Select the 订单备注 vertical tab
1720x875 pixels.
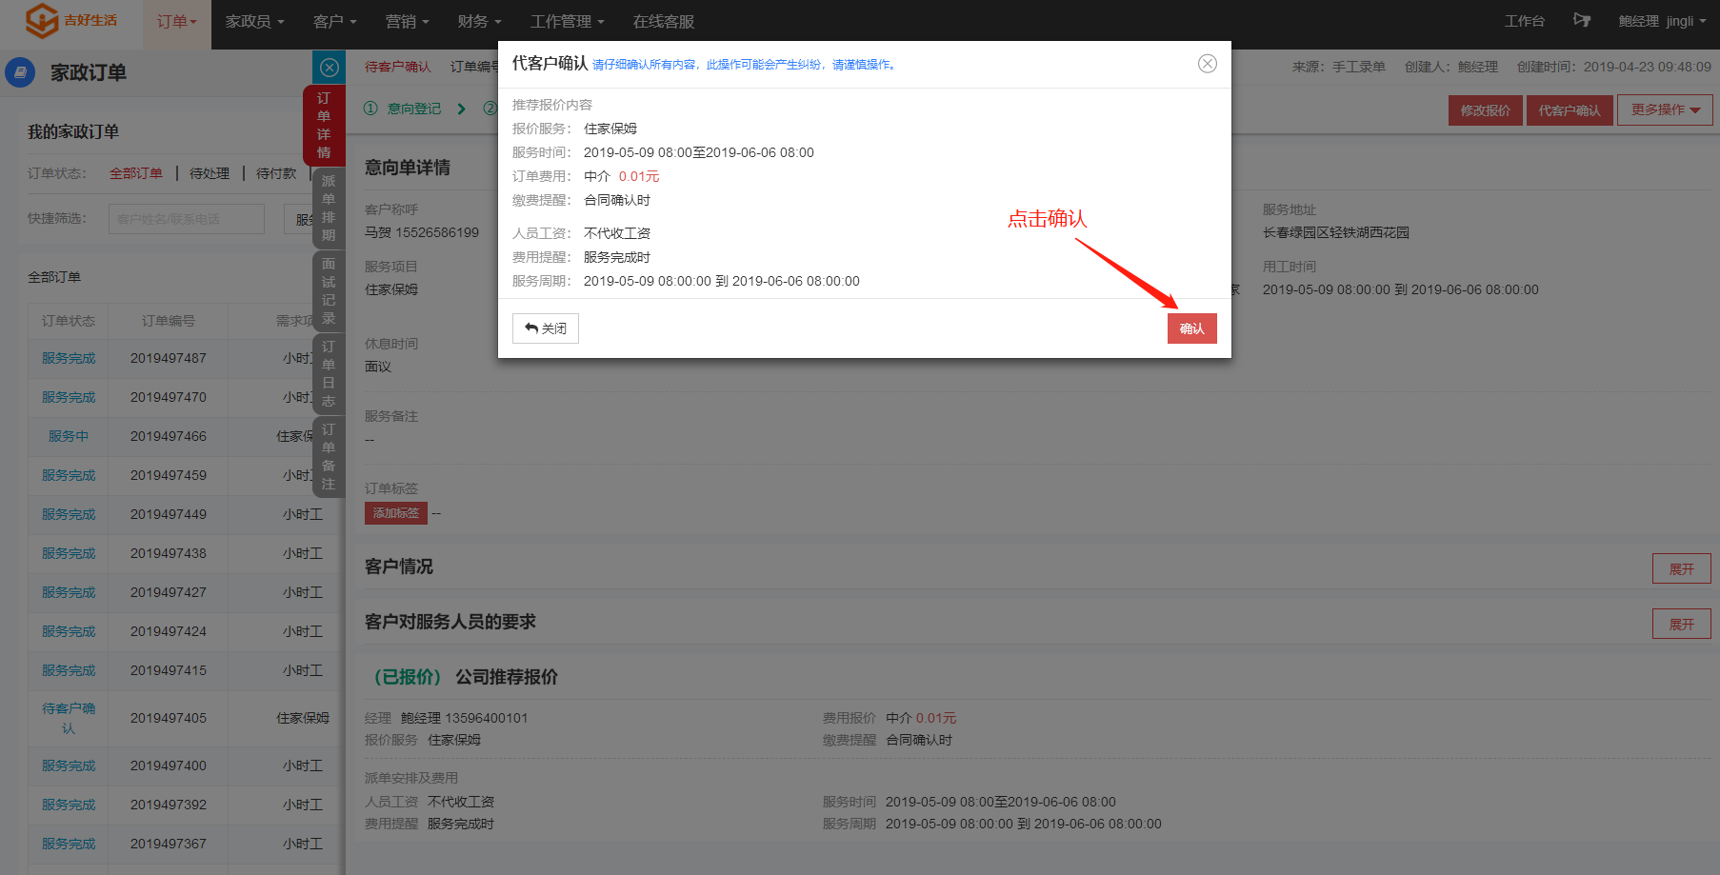coord(329,456)
